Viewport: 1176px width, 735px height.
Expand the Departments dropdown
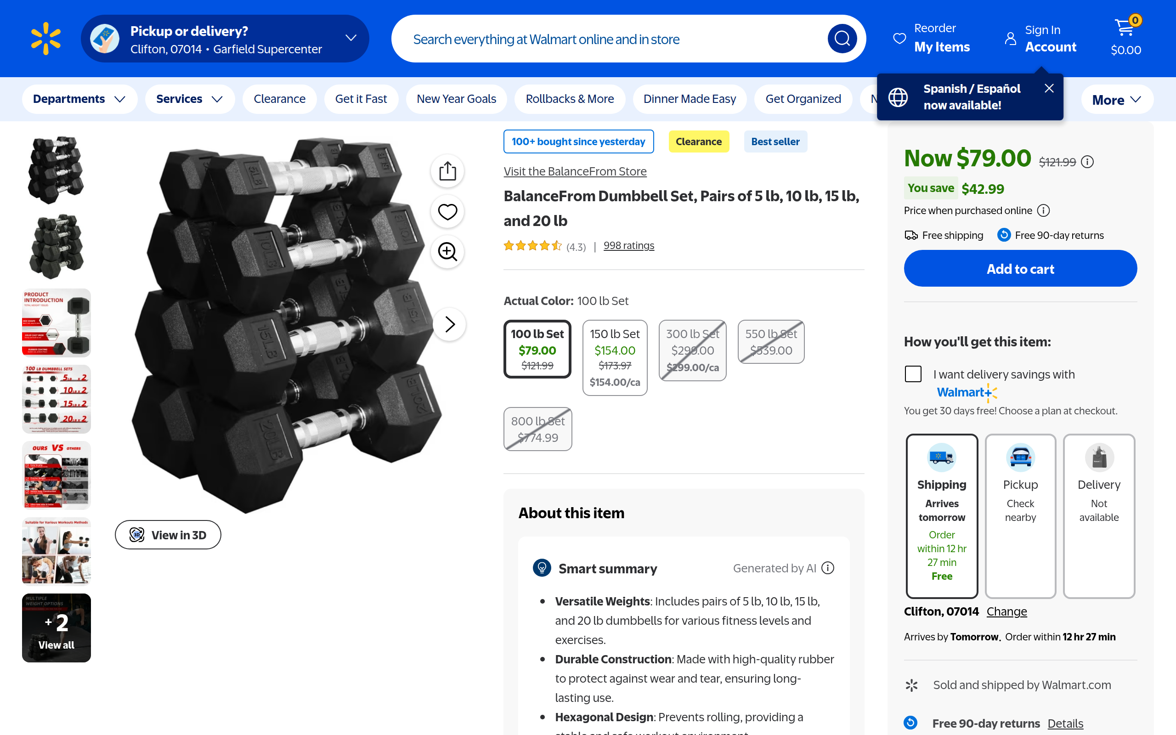point(79,99)
